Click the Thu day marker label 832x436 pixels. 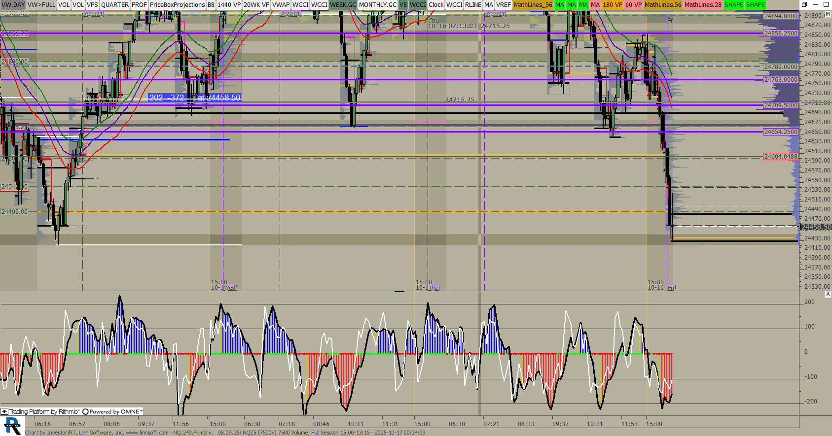pyautogui.click(x=434, y=287)
